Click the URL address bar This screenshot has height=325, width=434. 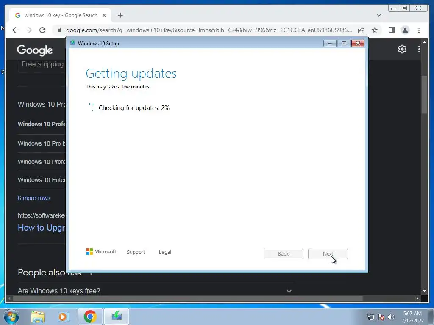209,30
